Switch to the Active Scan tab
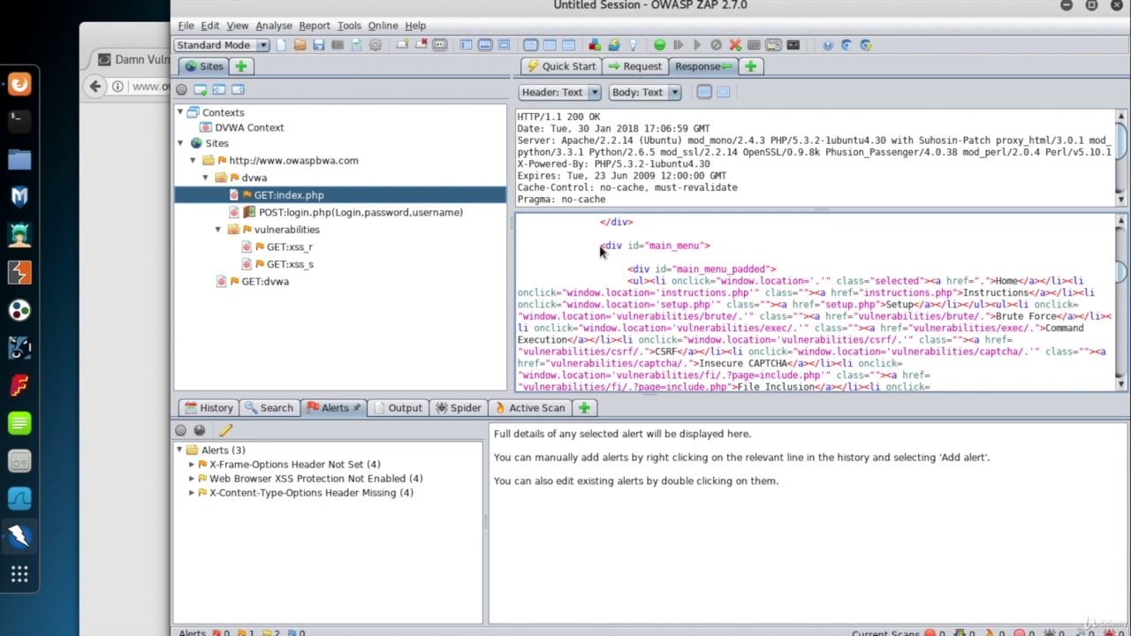The width and height of the screenshot is (1131, 636). 528,408
